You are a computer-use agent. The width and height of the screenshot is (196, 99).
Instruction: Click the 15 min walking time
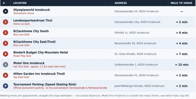coord(182,65)
